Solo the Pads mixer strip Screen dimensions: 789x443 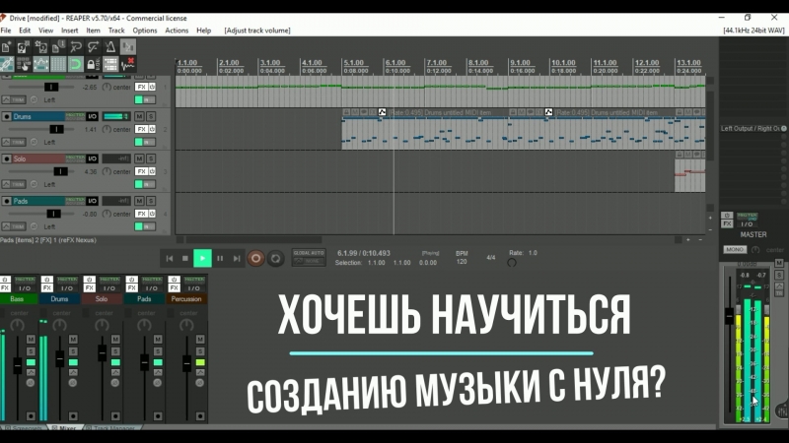coord(158,351)
